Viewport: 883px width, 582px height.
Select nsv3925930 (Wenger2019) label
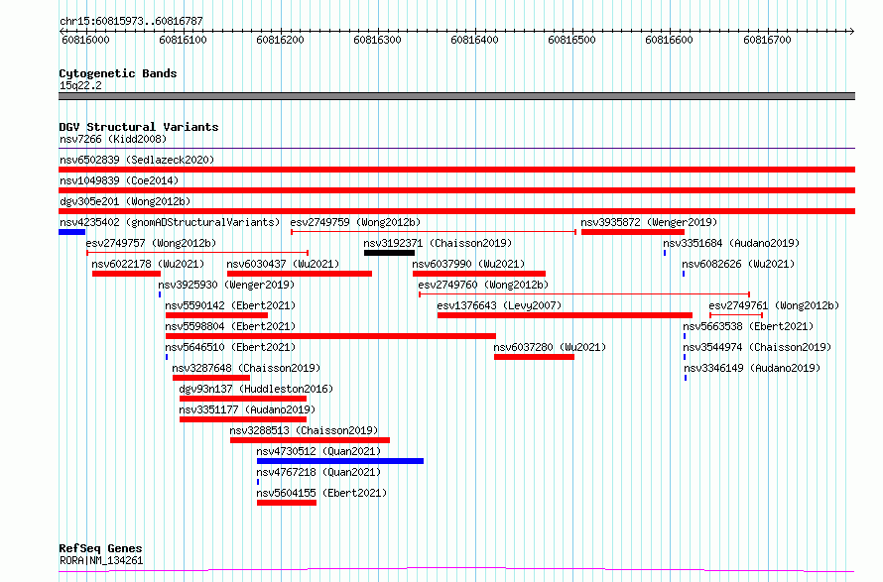[x=226, y=285]
